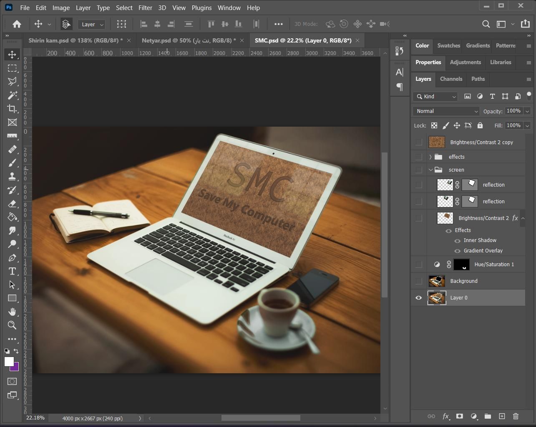Switch to the Channels tab
The image size is (536, 427).
point(451,79)
